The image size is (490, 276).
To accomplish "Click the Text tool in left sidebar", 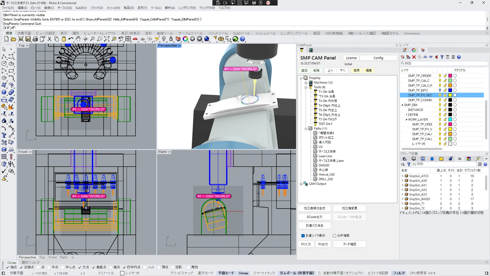I will (4, 135).
